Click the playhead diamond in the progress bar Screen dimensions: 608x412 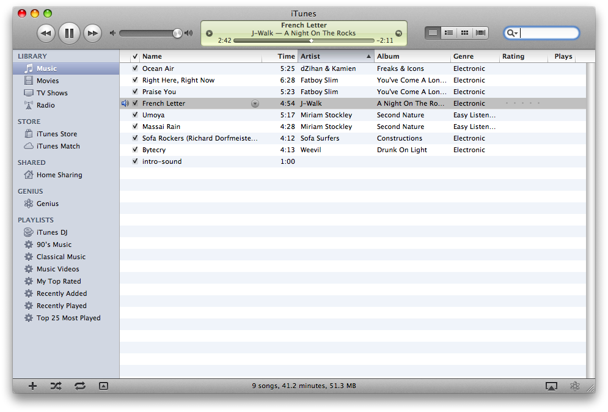pyautogui.click(x=311, y=40)
